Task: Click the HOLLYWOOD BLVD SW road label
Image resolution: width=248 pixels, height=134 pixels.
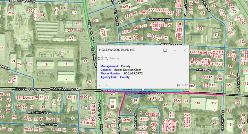Action: click(31, 90)
